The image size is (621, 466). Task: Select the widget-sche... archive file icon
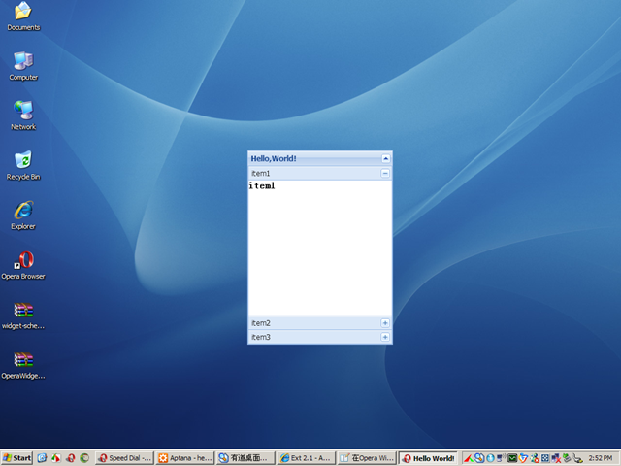click(x=23, y=311)
